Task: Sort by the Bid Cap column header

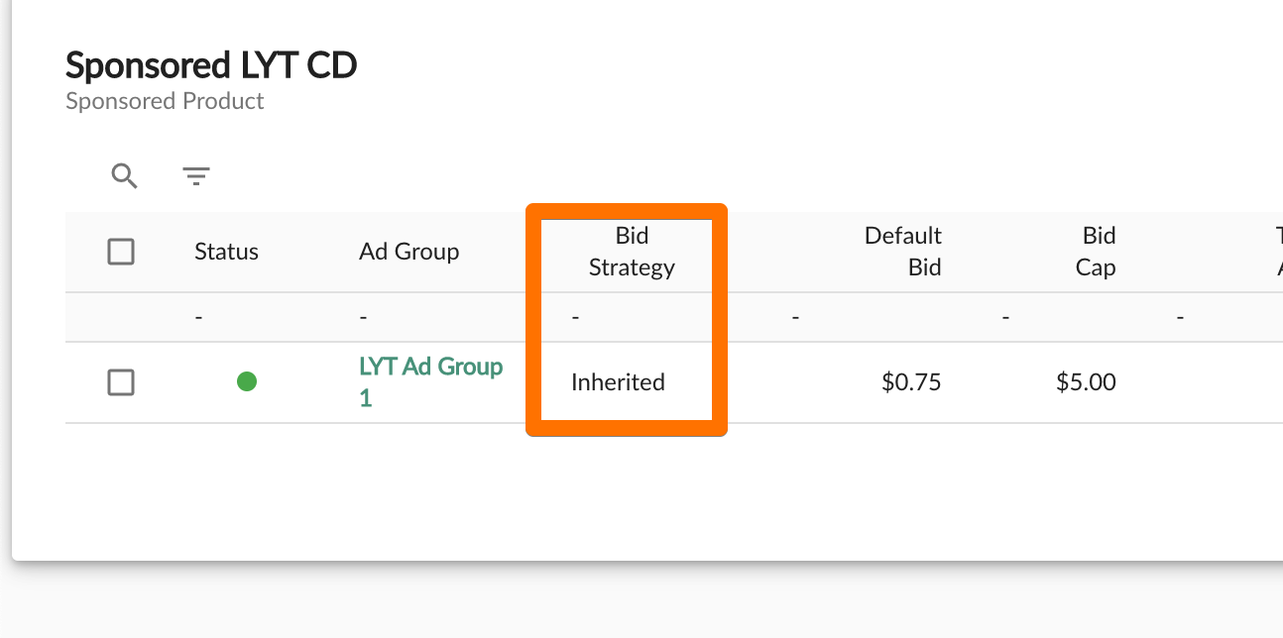Action: click(1096, 252)
